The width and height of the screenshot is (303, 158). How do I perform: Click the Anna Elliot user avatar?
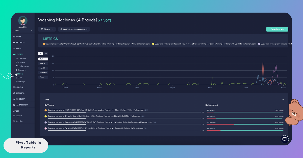point(23,20)
